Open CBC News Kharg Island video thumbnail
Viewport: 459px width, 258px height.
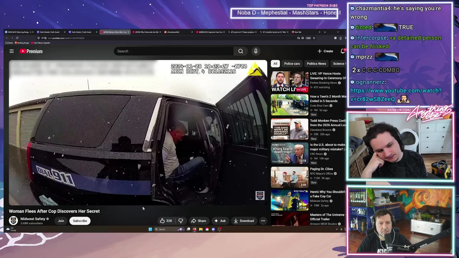pos(289,153)
